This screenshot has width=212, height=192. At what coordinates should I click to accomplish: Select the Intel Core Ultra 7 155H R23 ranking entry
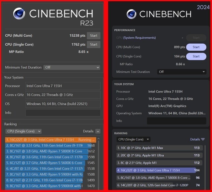[x=50, y=140]
